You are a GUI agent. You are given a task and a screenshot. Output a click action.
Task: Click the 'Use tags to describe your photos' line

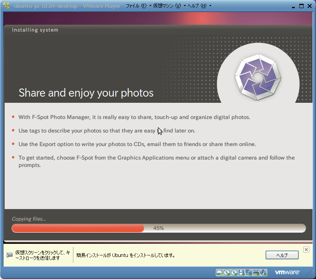tap(107, 131)
